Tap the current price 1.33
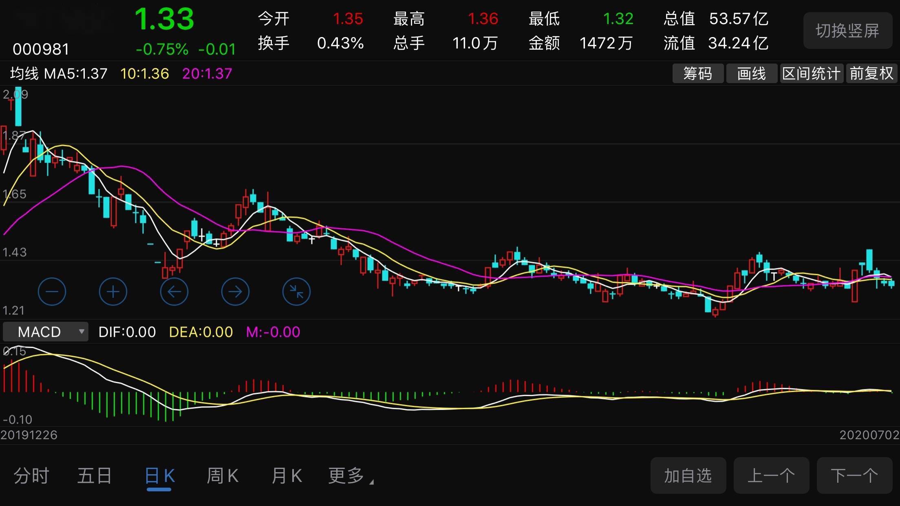The height and width of the screenshot is (506, 900). 164,19
